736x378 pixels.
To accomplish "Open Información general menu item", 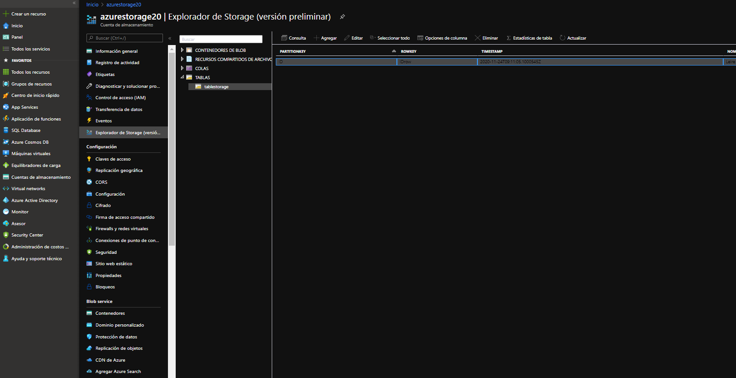I will pos(117,51).
